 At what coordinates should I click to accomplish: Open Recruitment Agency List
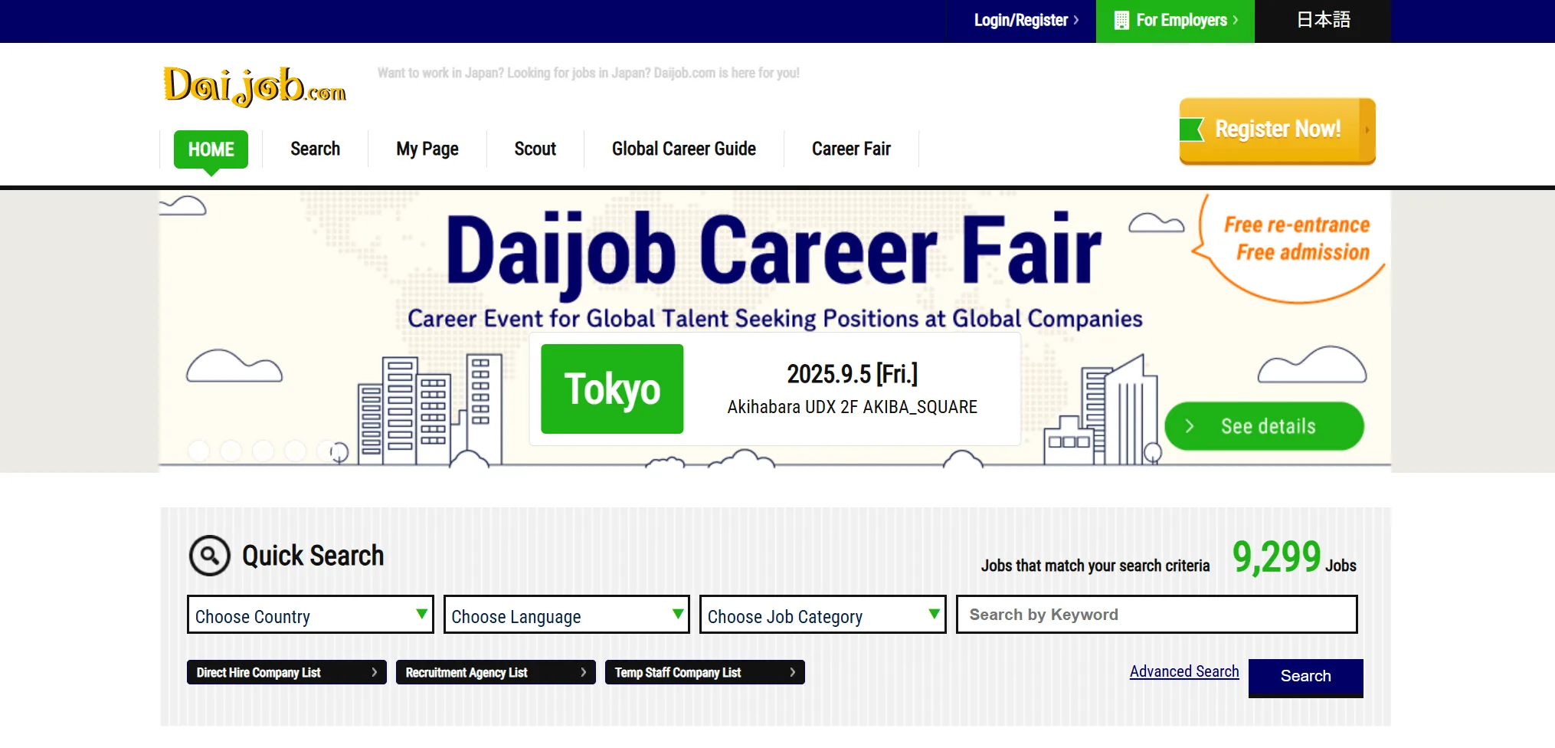pyautogui.click(x=496, y=672)
